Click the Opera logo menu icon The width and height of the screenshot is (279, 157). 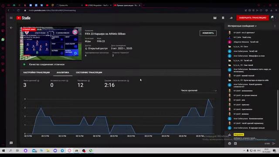(3, 6)
